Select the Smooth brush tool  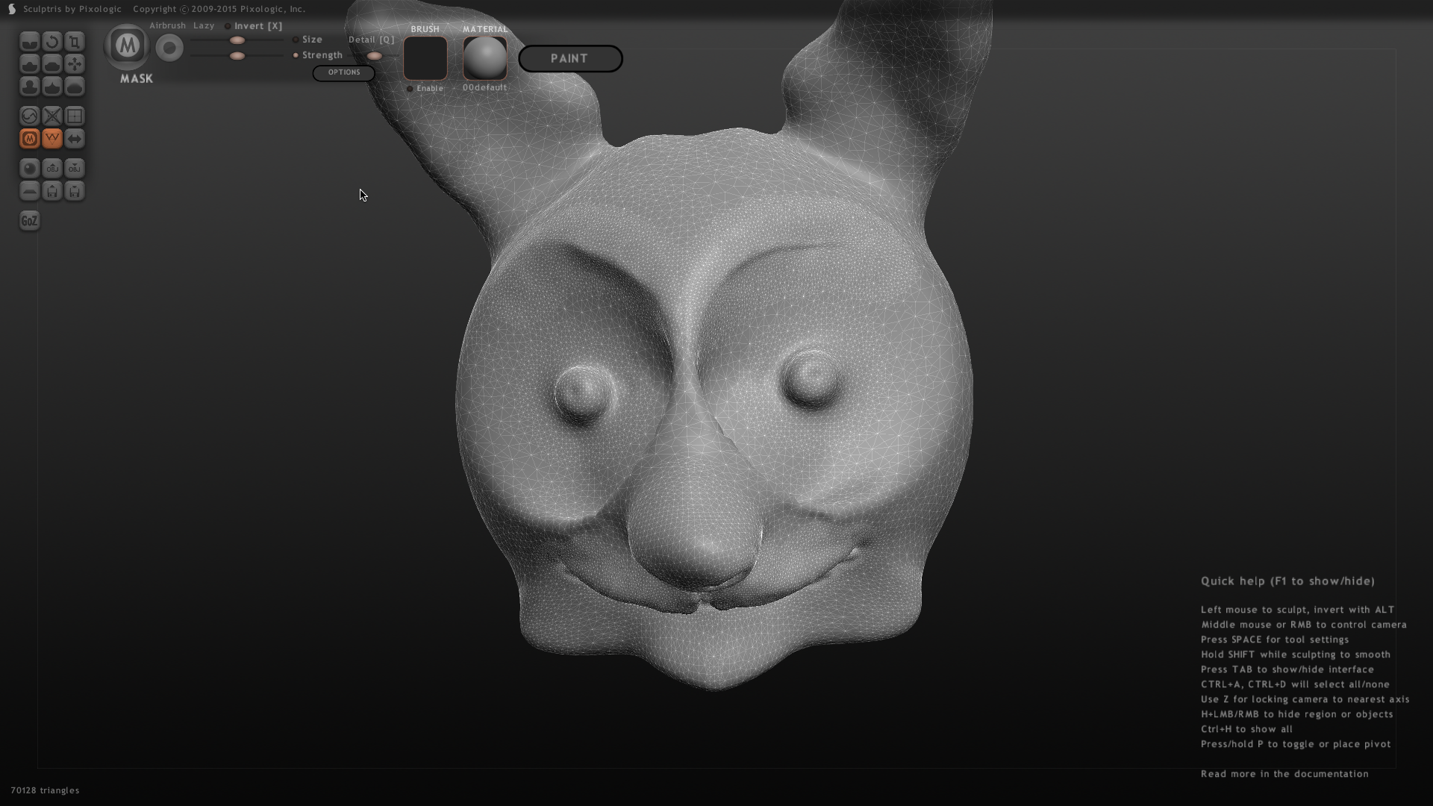(x=75, y=87)
